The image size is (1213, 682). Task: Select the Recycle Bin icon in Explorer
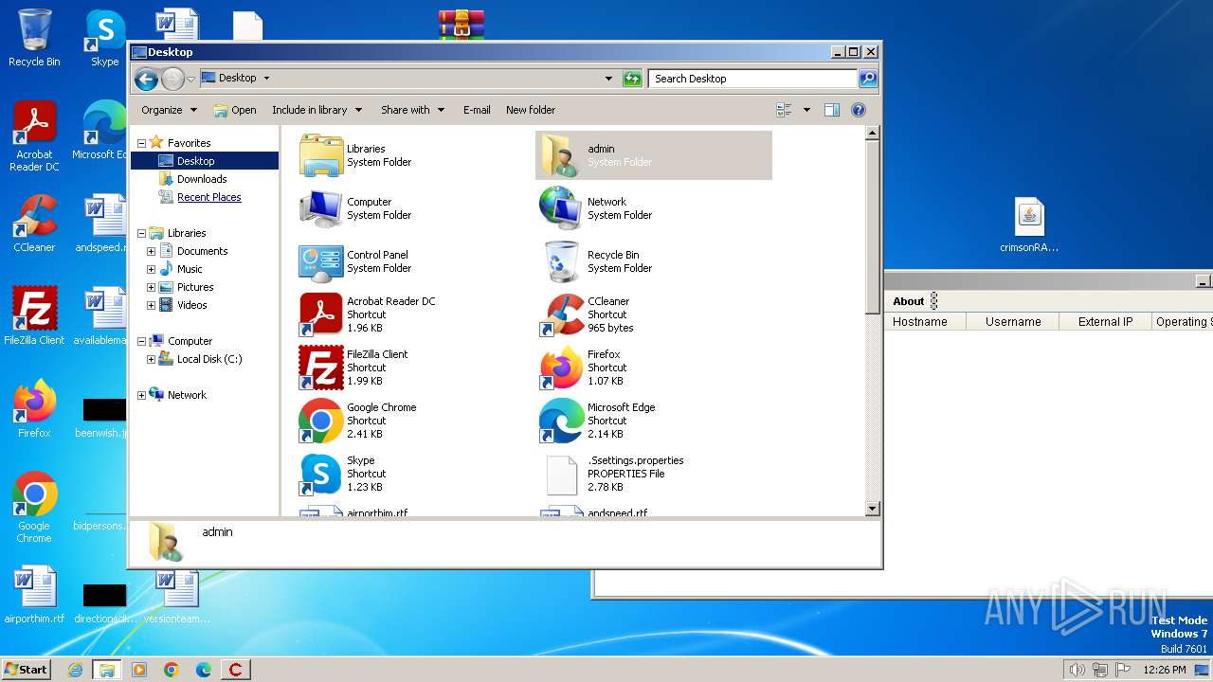pyautogui.click(x=562, y=261)
